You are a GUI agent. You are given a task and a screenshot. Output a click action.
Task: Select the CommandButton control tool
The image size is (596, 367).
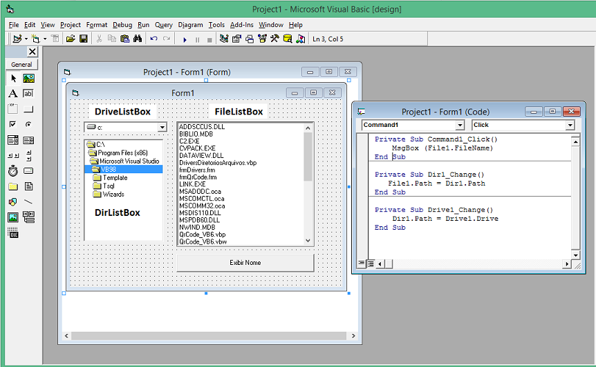coord(28,109)
